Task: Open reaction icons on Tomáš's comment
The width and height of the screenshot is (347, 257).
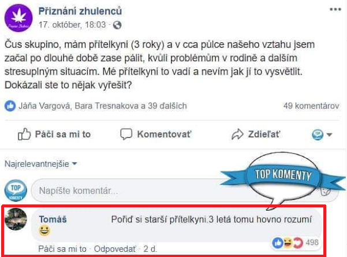Action: pyautogui.click(x=289, y=242)
